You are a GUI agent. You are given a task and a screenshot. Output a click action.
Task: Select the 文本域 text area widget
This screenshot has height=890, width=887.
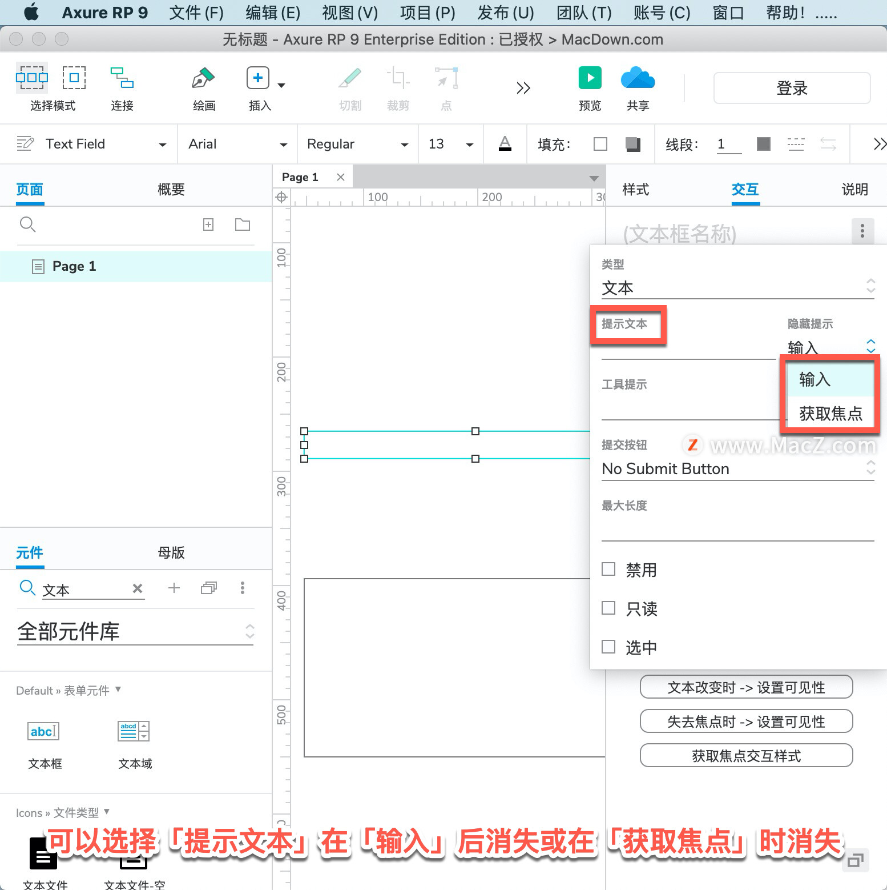tap(135, 745)
